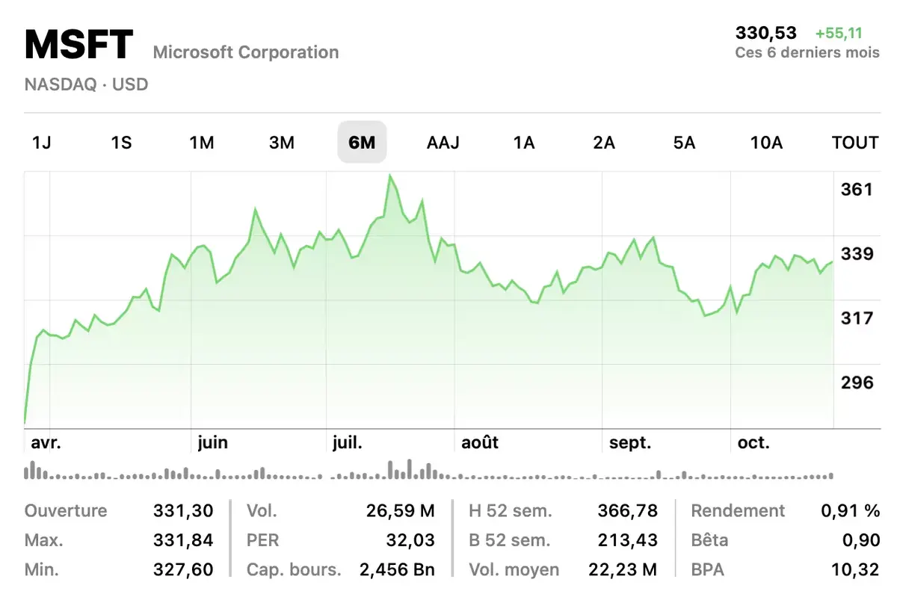897x597 pixels.
Task: Switch to the 10A range
Action: [765, 142]
